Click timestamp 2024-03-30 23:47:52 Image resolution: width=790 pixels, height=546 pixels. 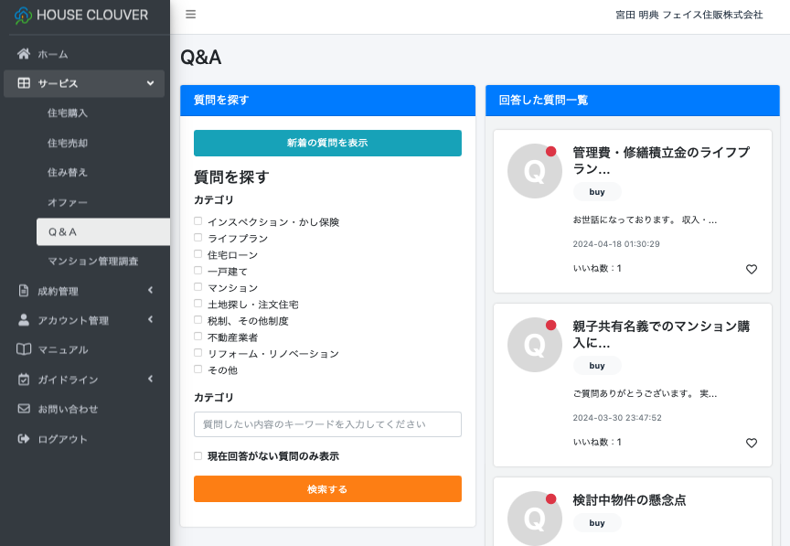pyautogui.click(x=617, y=418)
